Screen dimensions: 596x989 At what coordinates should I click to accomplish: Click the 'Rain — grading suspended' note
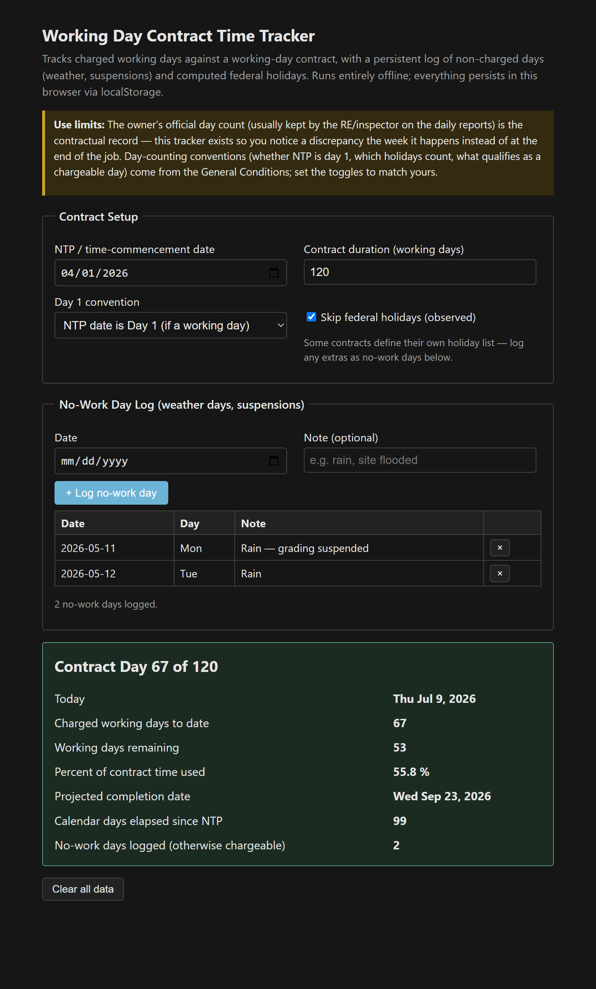305,548
